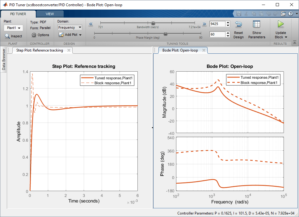Select Bode Plot: Open-loop tab

[180, 50]
